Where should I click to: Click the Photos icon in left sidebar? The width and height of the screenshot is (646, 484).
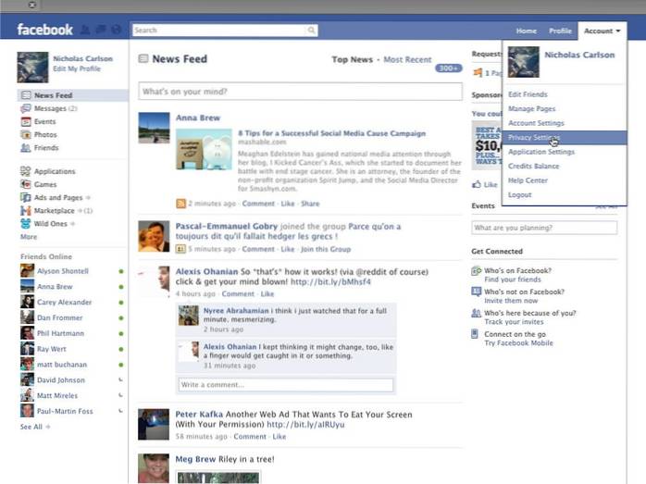click(26, 134)
